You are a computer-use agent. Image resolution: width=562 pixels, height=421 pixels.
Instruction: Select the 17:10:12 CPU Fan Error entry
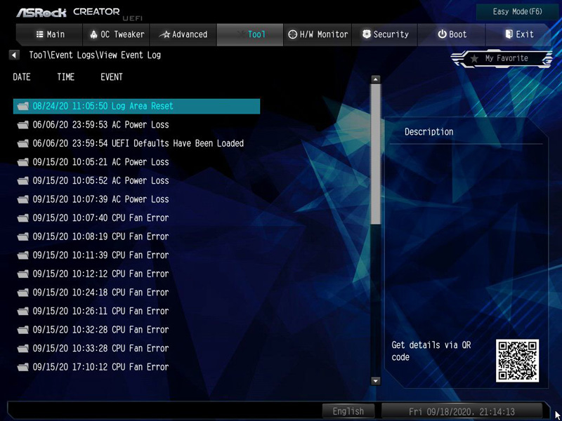pyautogui.click(x=136, y=367)
